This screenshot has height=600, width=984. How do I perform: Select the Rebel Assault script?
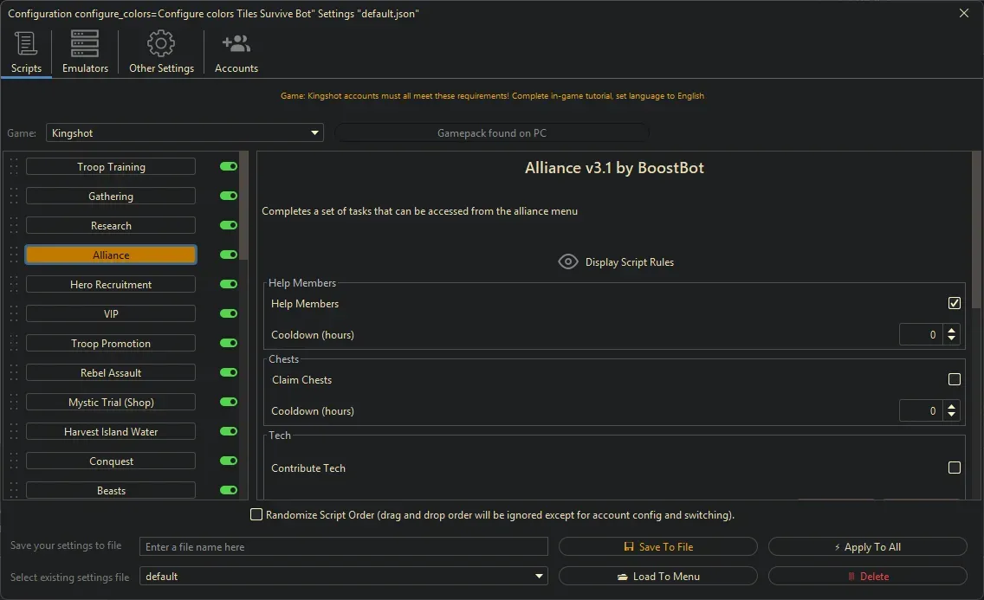tap(111, 373)
